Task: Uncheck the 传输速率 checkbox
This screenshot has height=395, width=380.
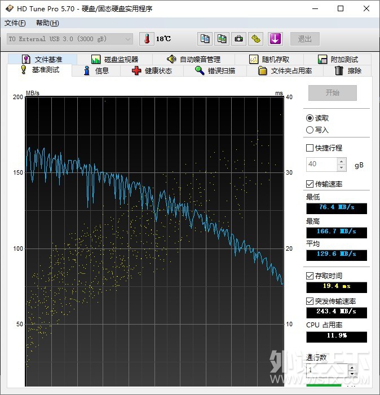Action: click(310, 184)
